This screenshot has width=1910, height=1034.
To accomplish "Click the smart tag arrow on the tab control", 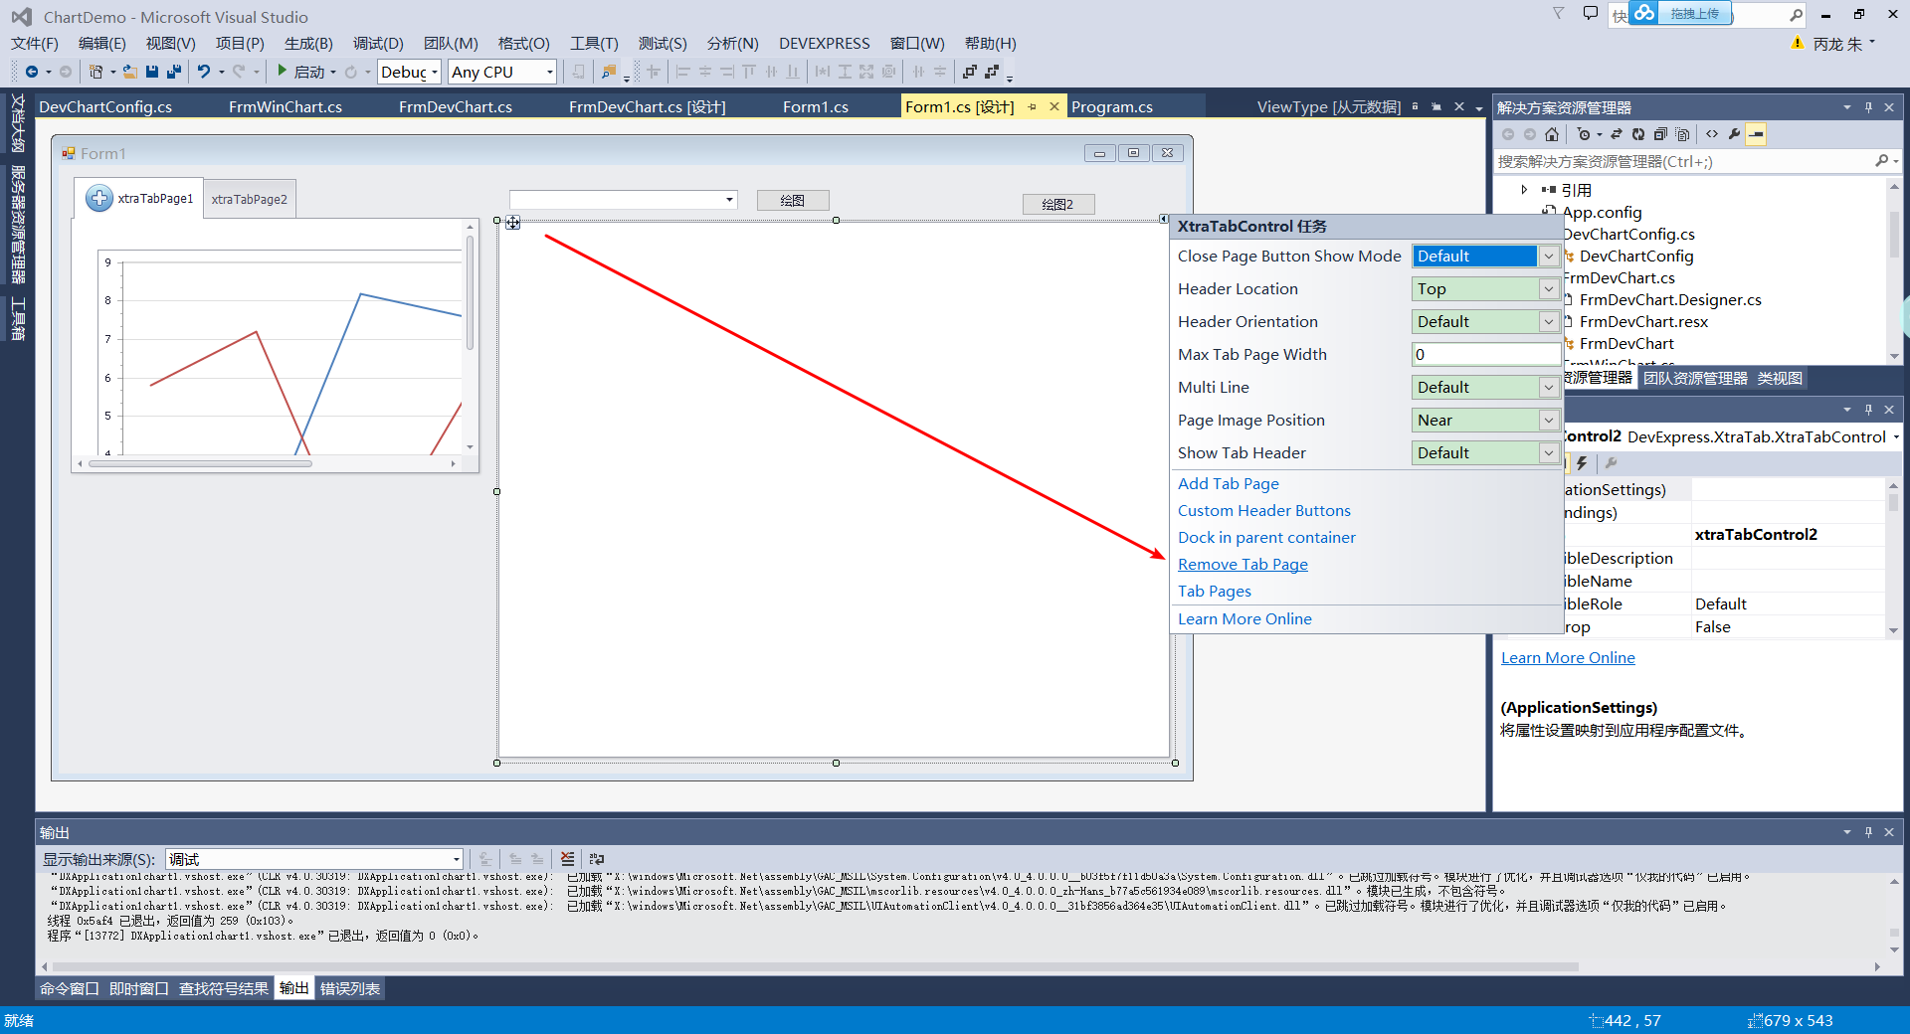I will point(1163,219).
